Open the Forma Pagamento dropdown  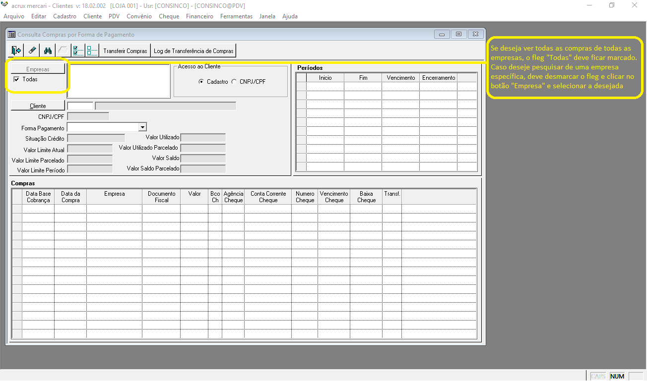142,128
